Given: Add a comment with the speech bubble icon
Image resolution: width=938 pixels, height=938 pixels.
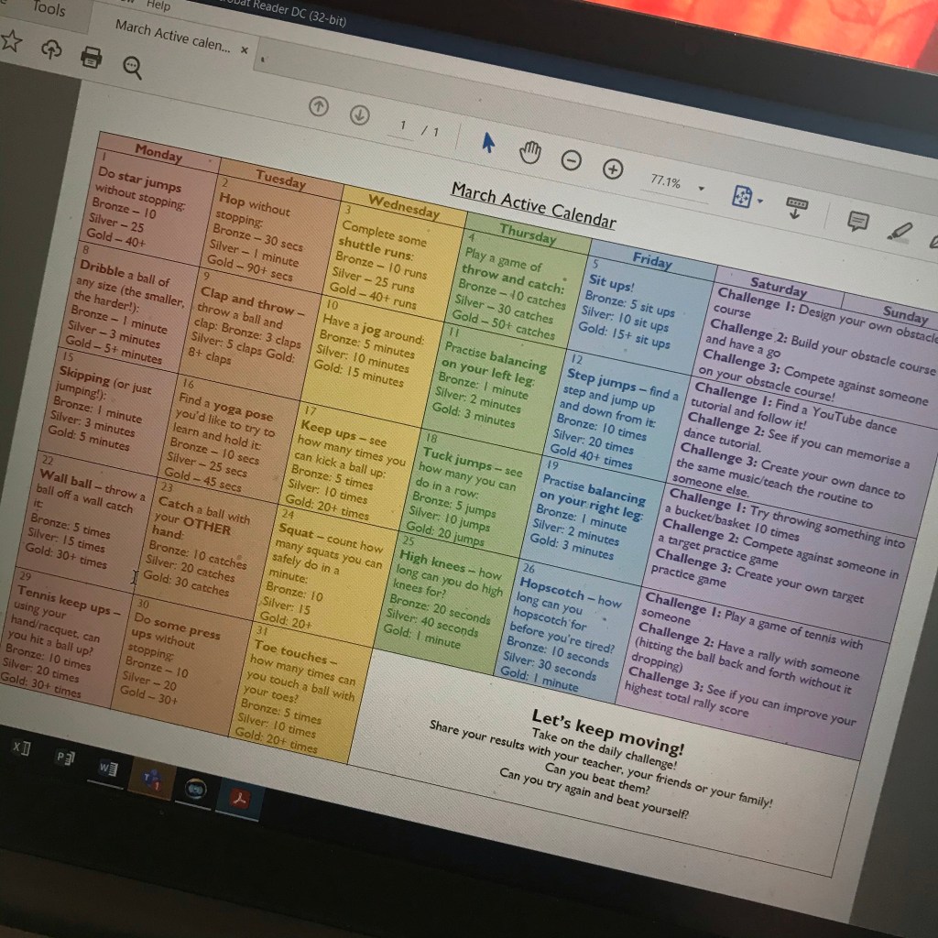Looking at the screenshot, I should [857, 221].
